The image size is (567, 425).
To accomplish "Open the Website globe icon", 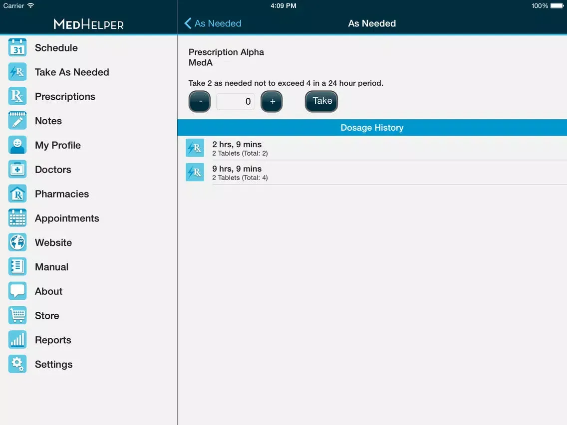I will coord(17,242).
